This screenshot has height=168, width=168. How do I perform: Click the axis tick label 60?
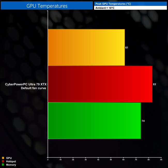coord(124,160)
